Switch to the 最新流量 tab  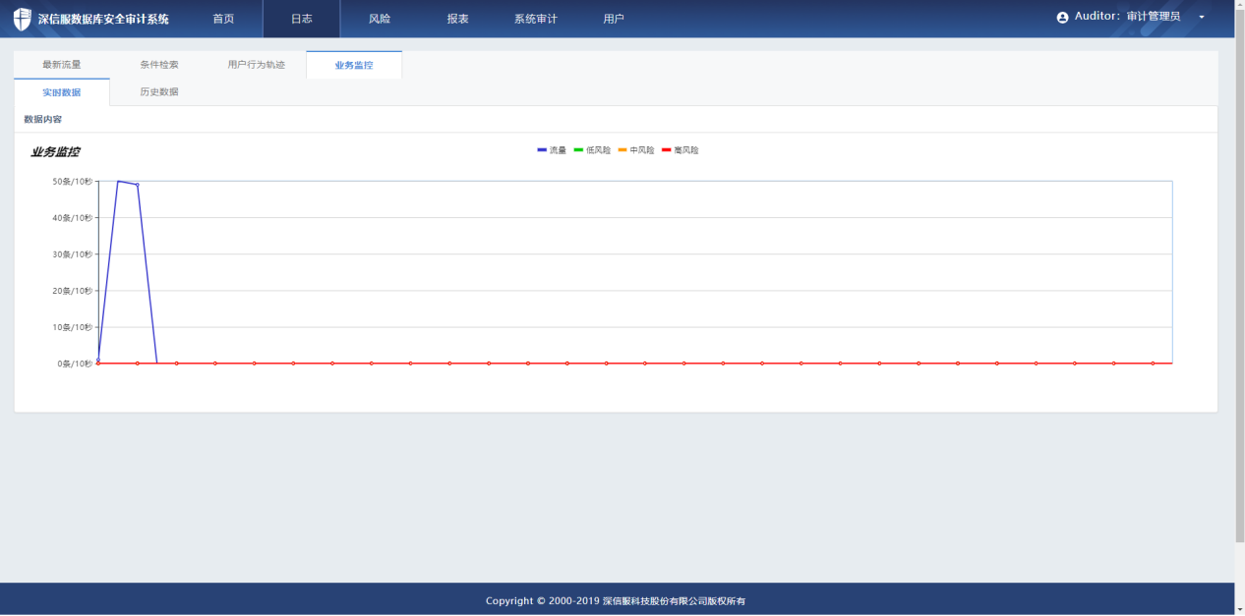coord(62,65)
